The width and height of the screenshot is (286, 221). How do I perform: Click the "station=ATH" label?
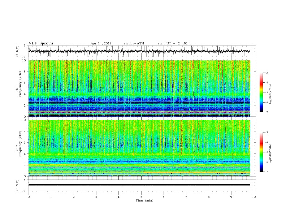tap(134, 43)
